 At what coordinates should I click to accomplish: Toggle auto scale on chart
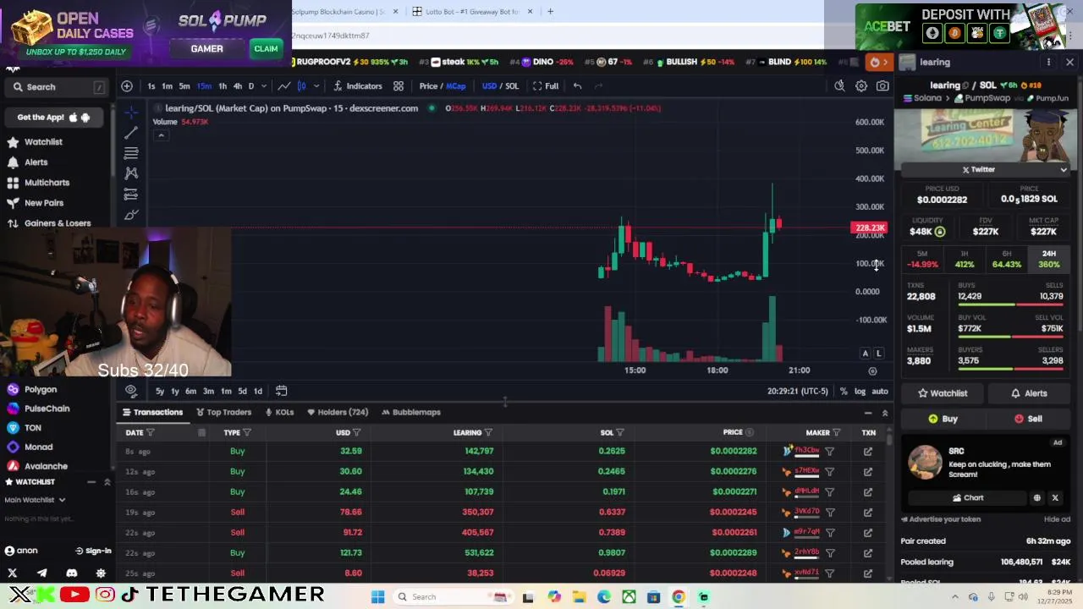[880, 392]
